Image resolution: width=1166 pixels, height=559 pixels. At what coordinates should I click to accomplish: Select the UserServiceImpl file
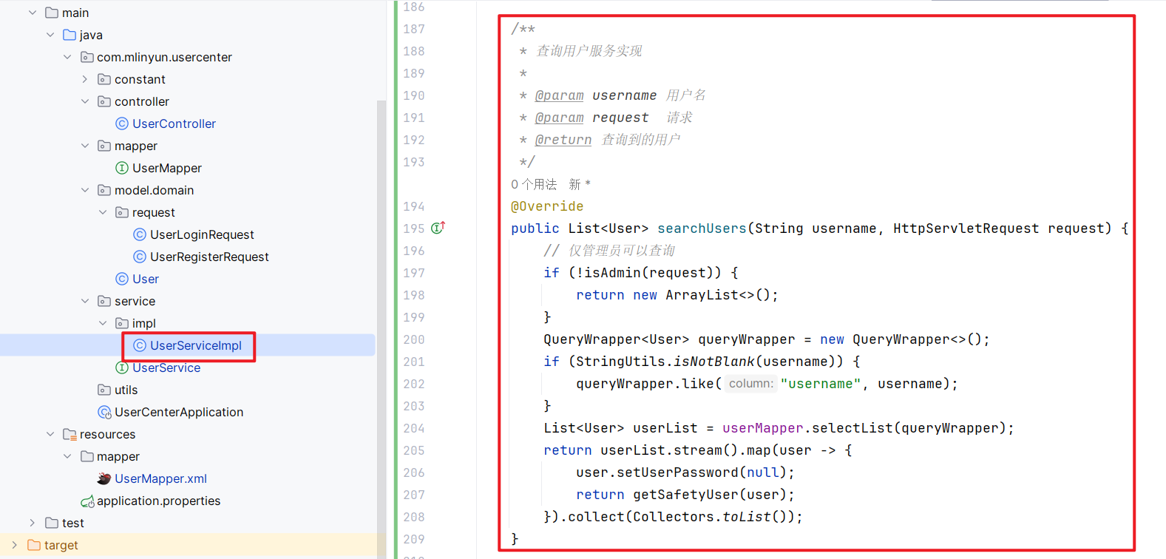pyautogui.click(x=195, y=345)
